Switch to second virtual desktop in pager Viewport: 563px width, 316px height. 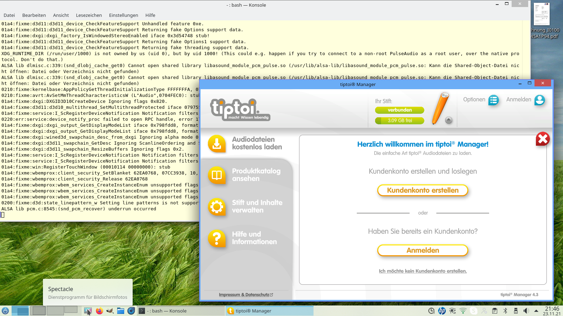tap(38, 311)
